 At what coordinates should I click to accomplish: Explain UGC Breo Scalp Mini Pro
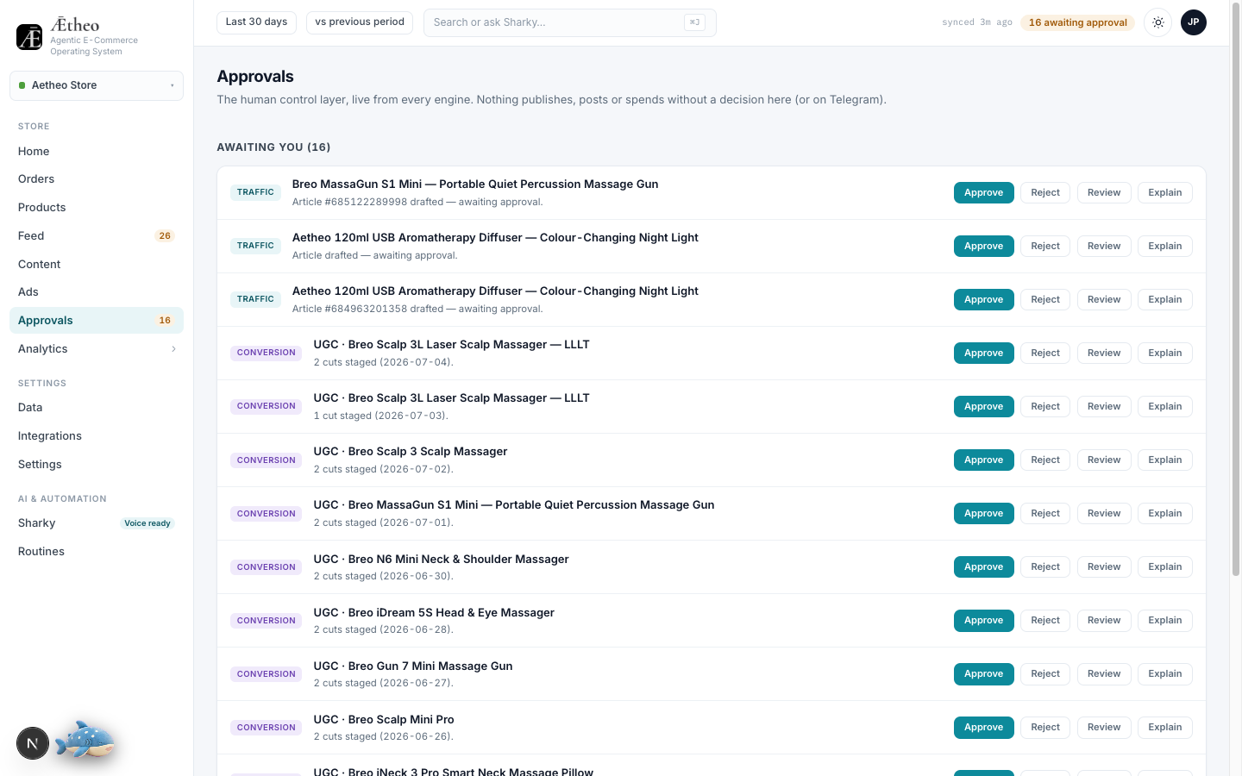1165,728
